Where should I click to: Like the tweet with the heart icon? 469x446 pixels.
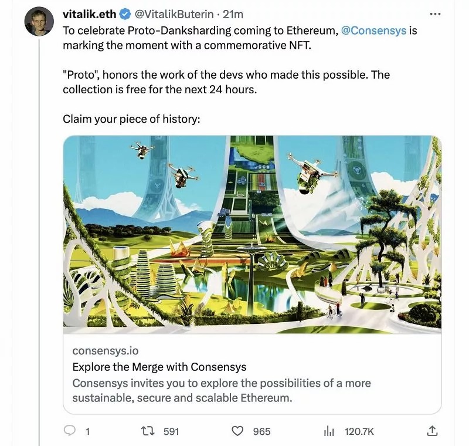coord(237,431)
